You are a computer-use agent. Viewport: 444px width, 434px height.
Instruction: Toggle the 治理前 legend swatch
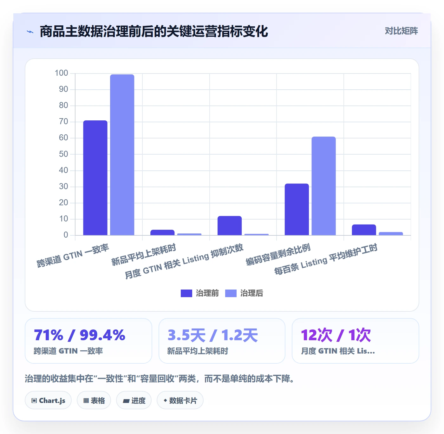pos(186,293)
